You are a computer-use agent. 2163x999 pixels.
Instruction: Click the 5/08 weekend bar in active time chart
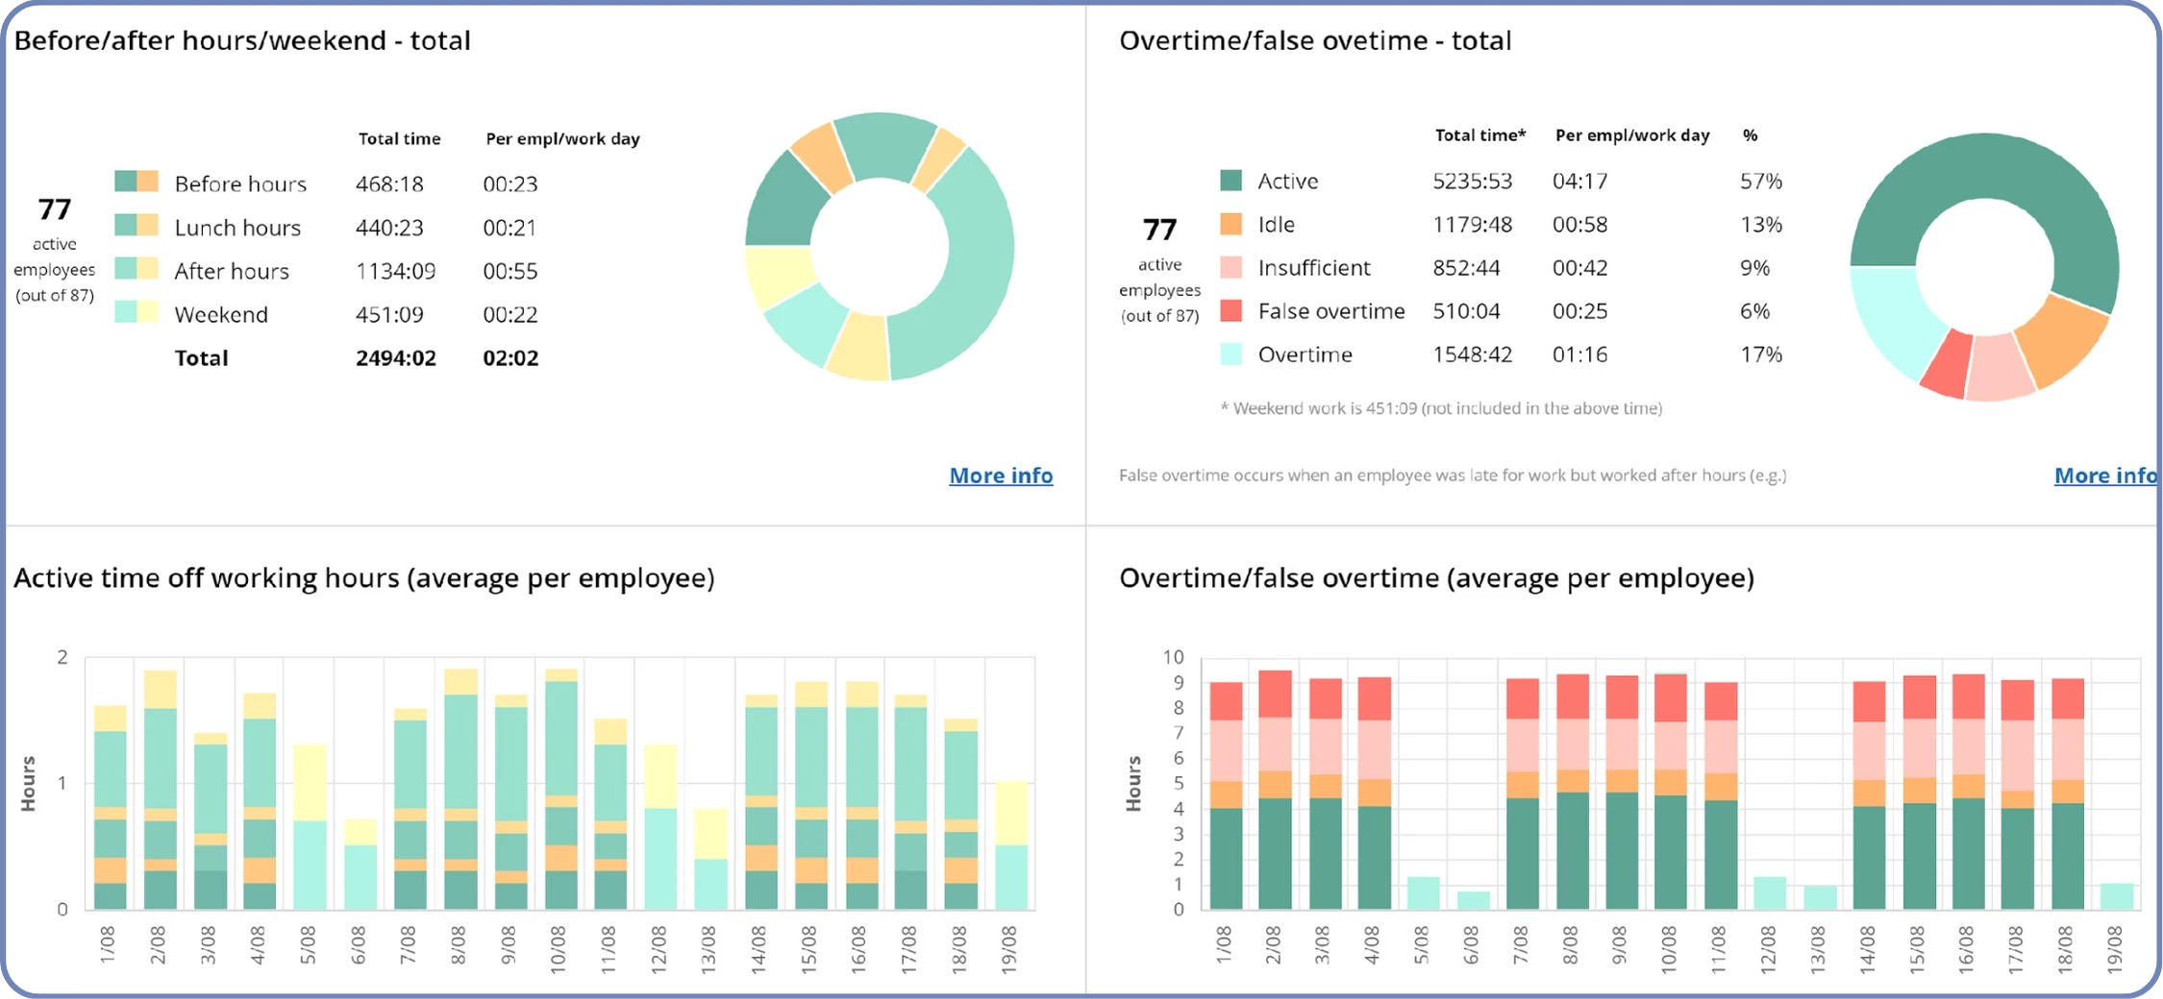coord(310,827)
